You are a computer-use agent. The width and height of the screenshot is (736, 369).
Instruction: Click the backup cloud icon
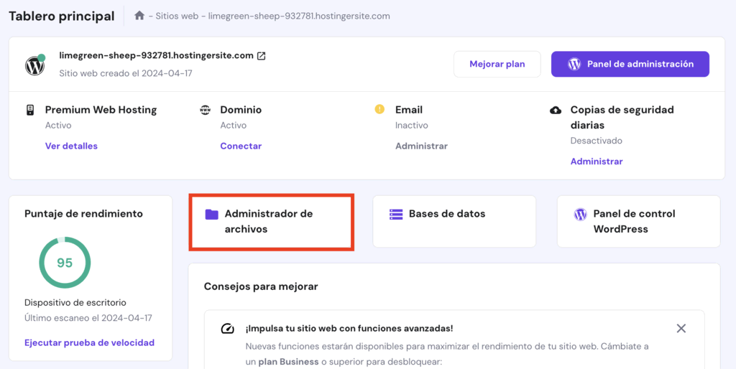[556, 110]
